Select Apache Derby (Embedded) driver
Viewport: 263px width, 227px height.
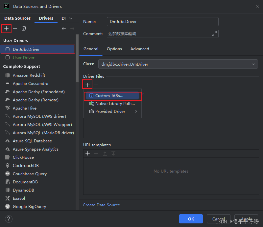[x=38, y=92]
